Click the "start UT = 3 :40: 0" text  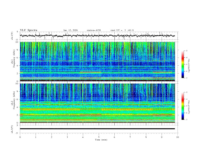pos(122,30)
